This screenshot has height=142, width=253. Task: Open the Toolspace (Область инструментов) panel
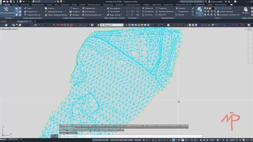click(7, 11)
